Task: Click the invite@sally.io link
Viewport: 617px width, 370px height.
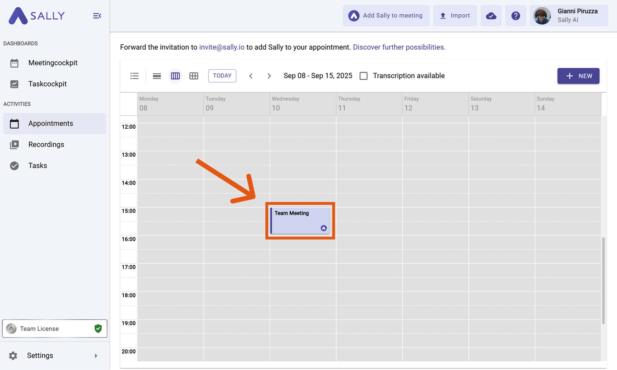Action: click(x=222, y=47)
